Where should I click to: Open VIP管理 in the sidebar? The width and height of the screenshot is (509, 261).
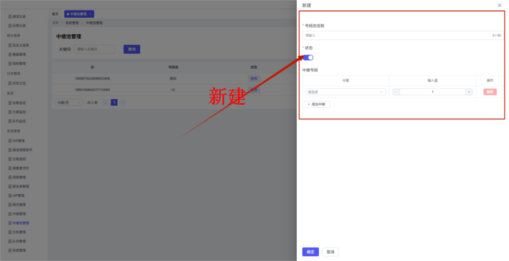tap(20, 195)
